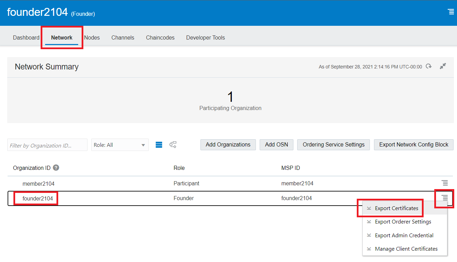Choose Export Certificates from the menu
Screen dimensions: 457x262
[396, 208]
